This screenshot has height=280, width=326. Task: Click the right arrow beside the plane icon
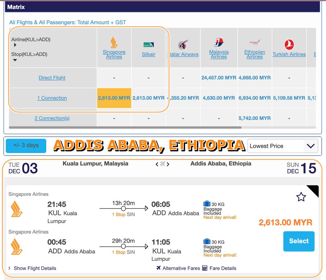click(168, 164)
